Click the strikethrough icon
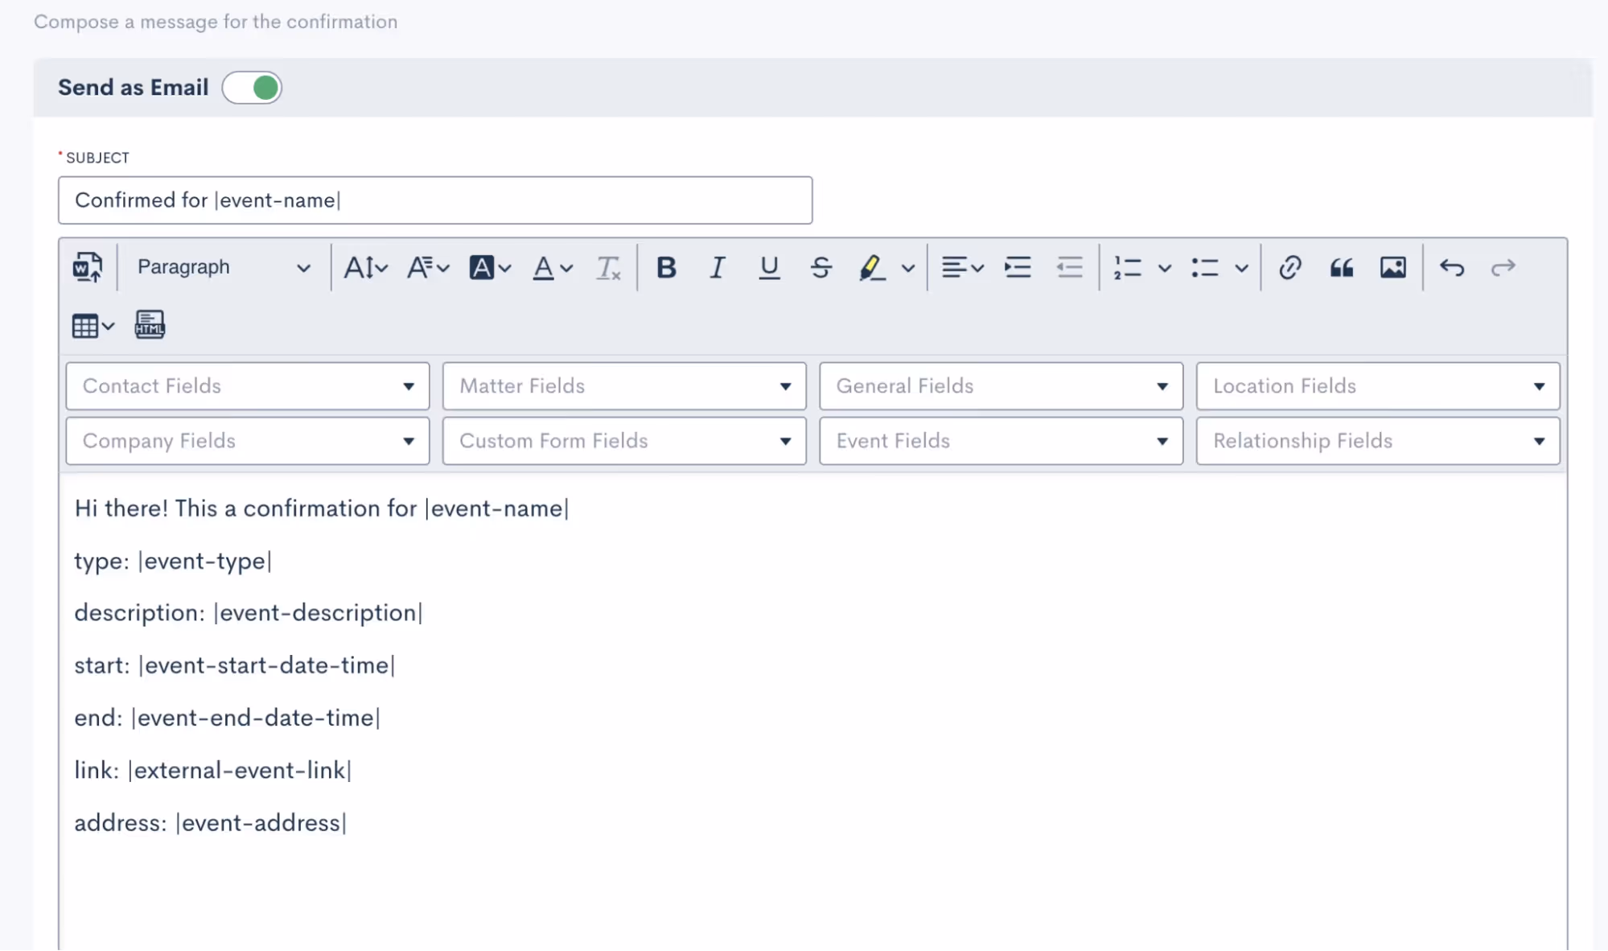The image size is (1608, 951). click(820, 267)
